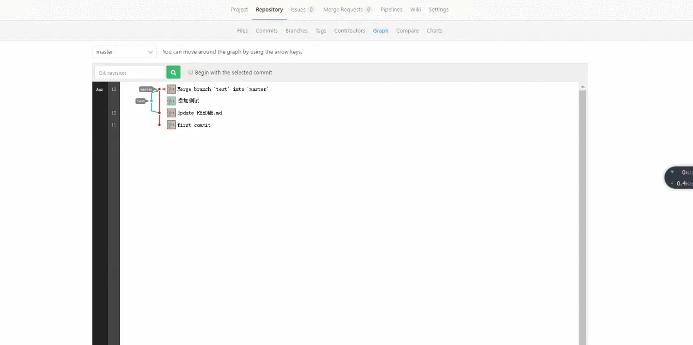The height and width of the screenshot is (345, 693).
Task: Switch to the Branches sub-tab
Action: point(297,31)
